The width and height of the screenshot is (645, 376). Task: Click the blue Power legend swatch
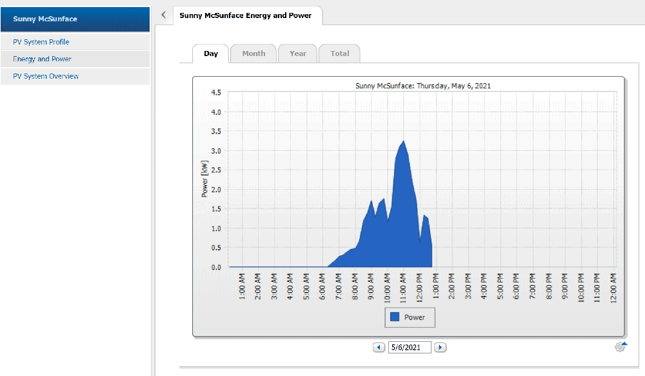[x=394, y=317]
